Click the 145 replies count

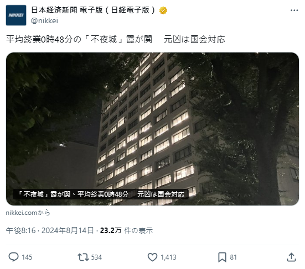[27, 257]
